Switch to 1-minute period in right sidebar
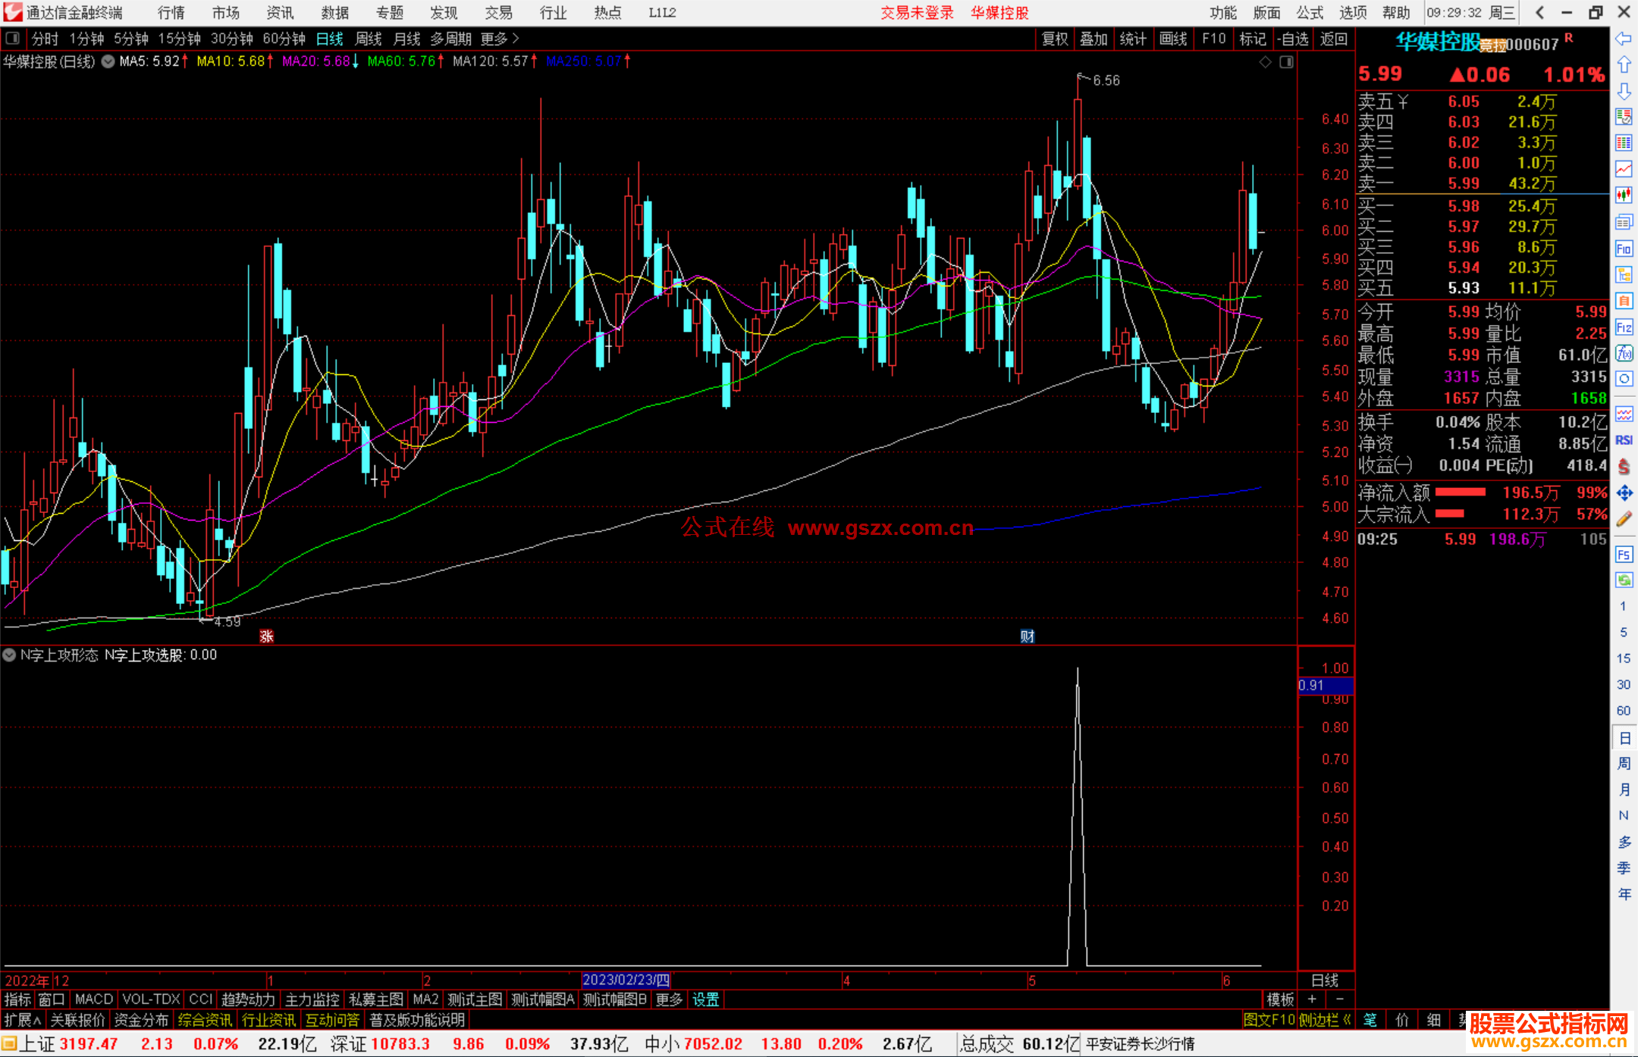Viewport: 1638px width, 1057px height. click(x=1624, y=606)
